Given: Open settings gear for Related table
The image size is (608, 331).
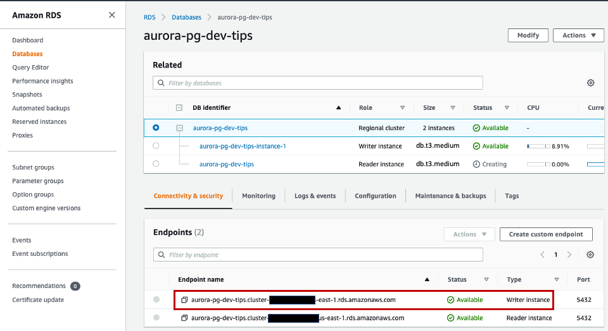Looking at the screenshot, I should click(x=590, y=83).
